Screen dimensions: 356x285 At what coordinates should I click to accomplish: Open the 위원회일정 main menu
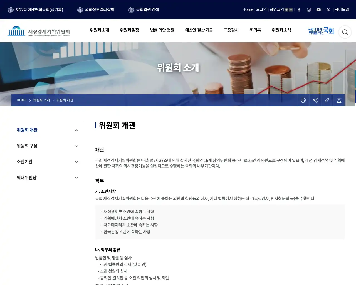(x=129, y=30)
